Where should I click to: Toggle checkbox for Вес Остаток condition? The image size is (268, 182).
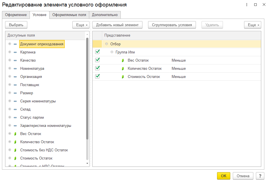97,60
